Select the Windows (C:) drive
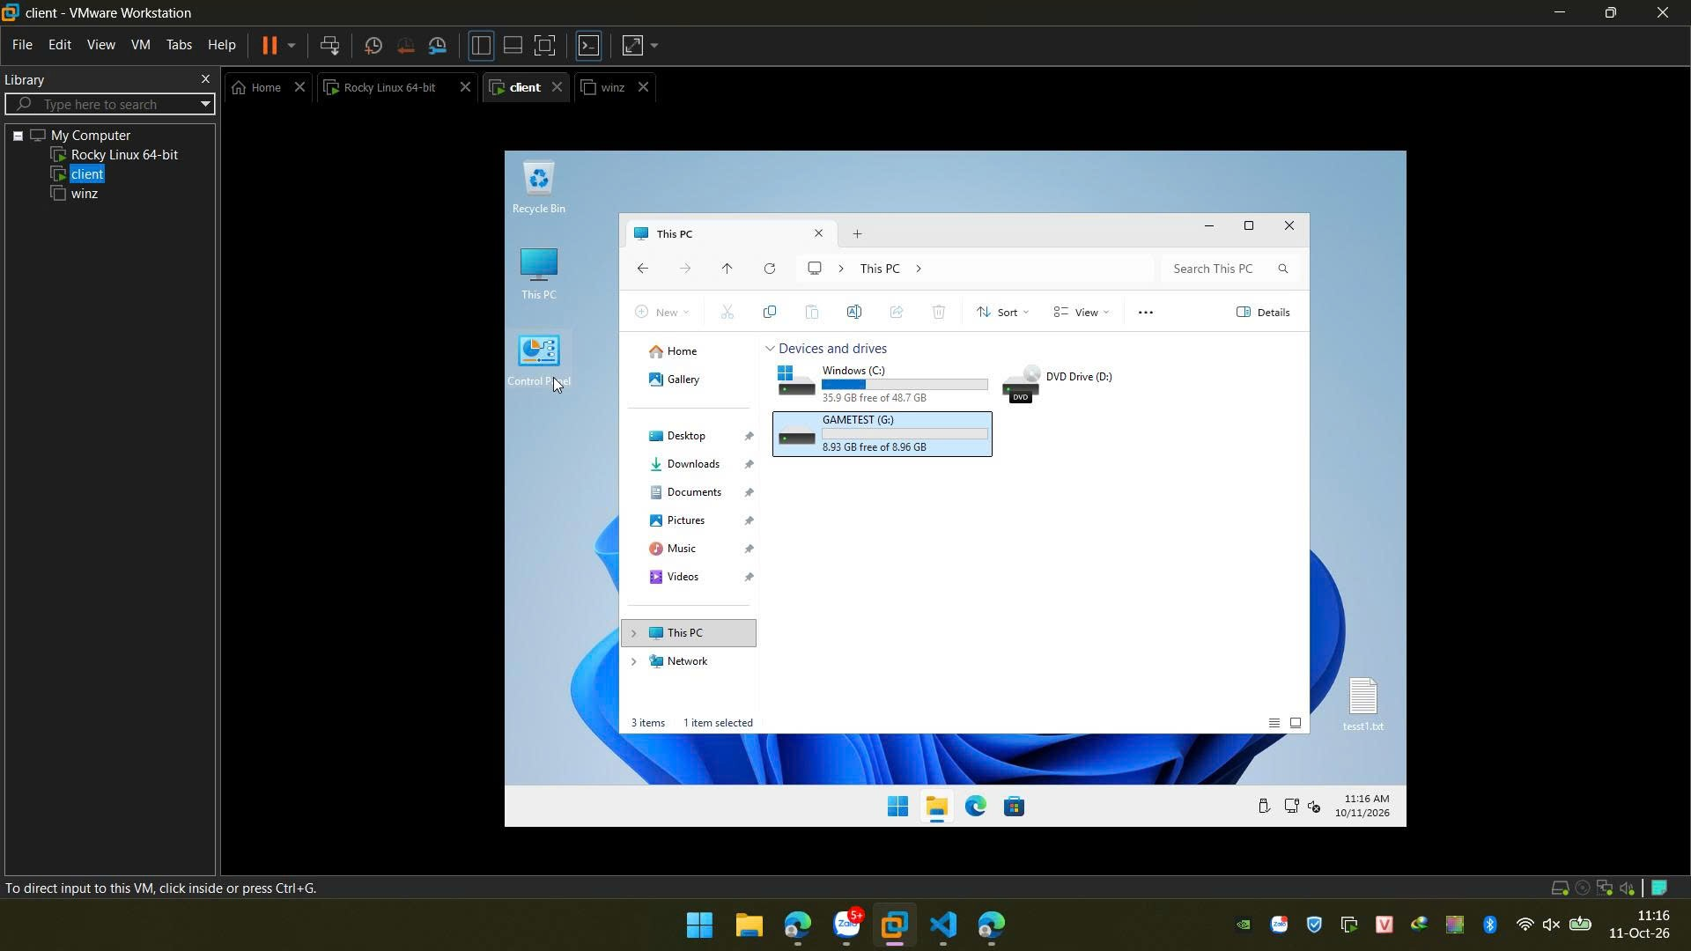 click(882, 384)
